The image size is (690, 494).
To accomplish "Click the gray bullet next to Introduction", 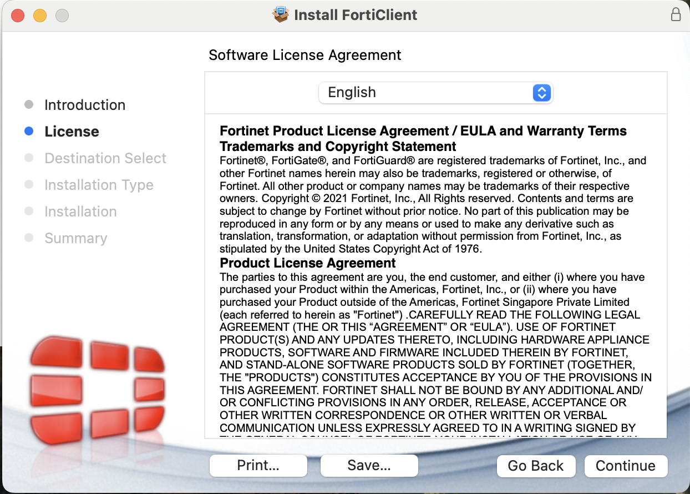I will pos(29,105).
